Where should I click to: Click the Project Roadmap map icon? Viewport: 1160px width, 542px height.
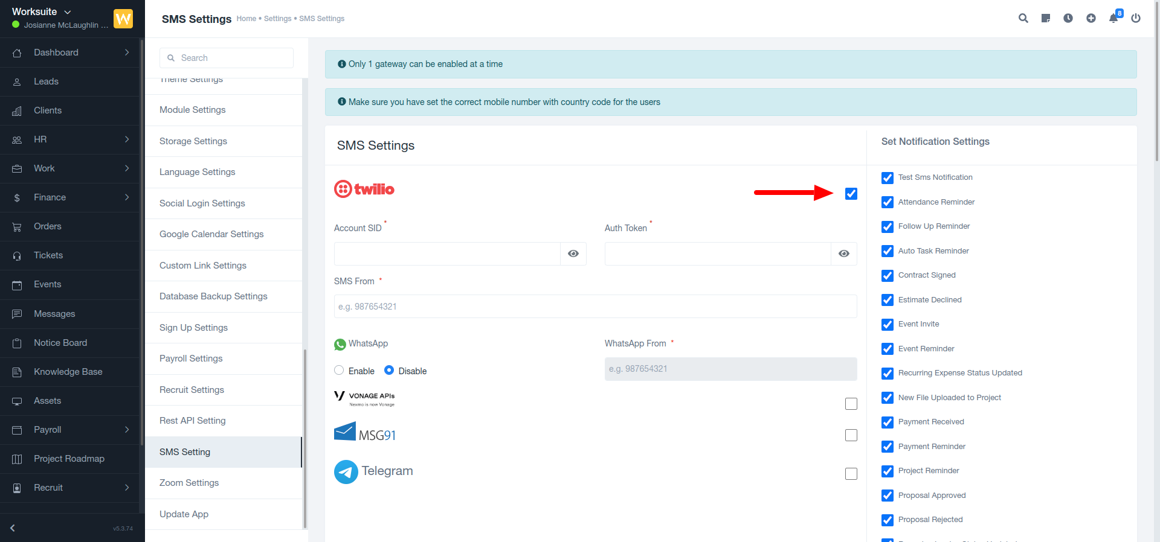(x=17, y=459)
